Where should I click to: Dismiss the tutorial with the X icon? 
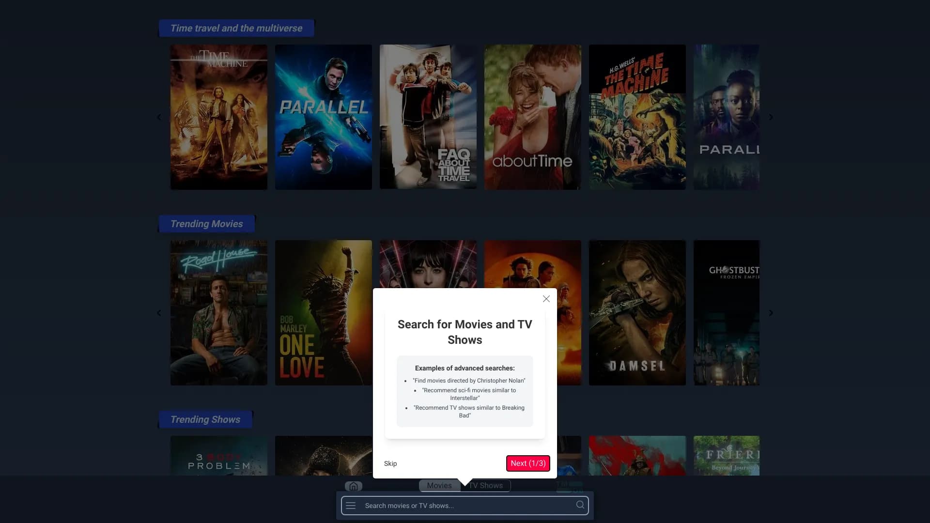[546, 298]
